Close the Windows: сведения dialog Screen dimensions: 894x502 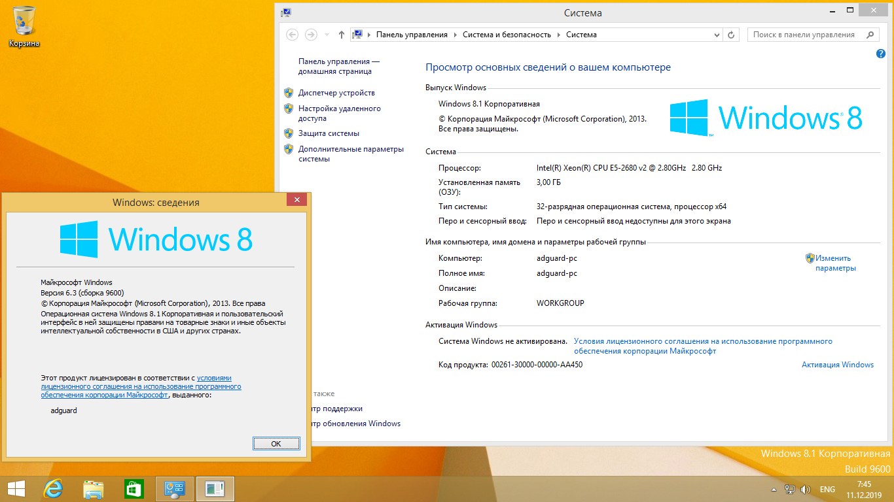coord(297,200)
